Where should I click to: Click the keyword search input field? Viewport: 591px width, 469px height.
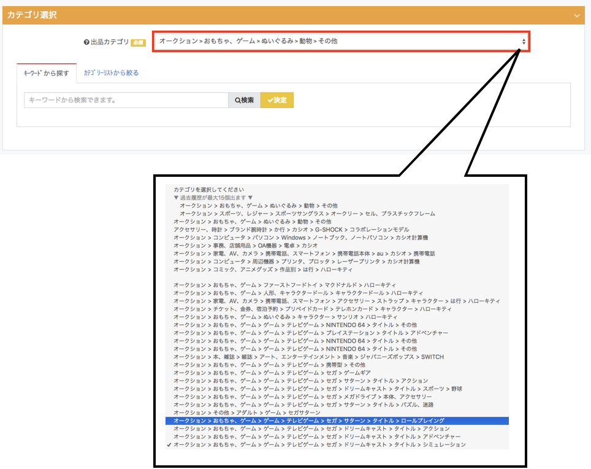pyautogui.click(x=126, y=99)
